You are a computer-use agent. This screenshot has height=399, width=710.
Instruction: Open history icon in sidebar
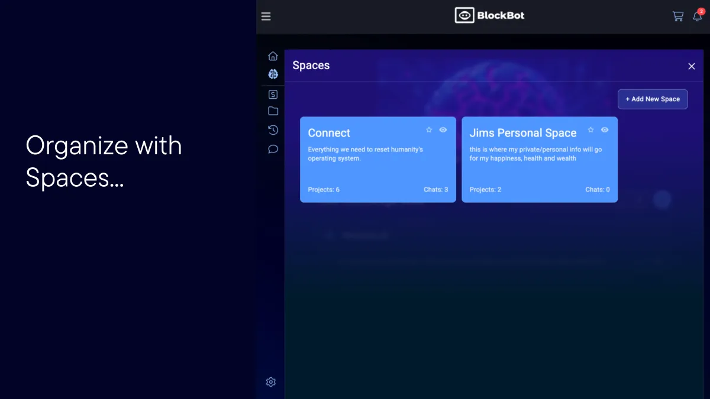(273, 130)
